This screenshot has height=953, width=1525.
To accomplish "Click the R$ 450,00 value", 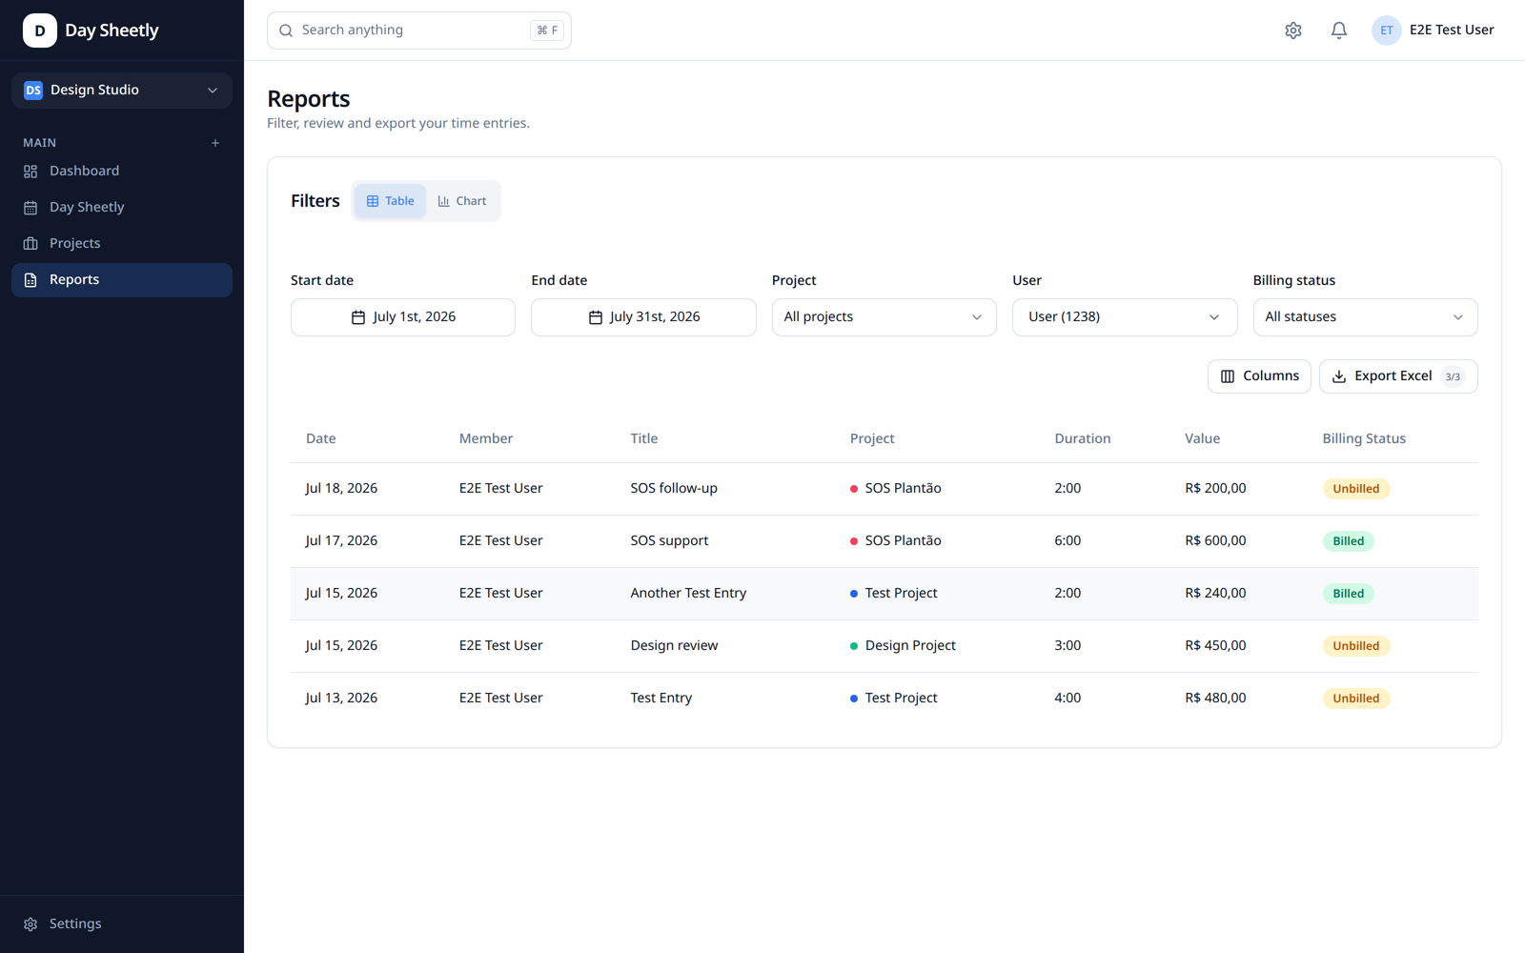I will pos(1215,646).
